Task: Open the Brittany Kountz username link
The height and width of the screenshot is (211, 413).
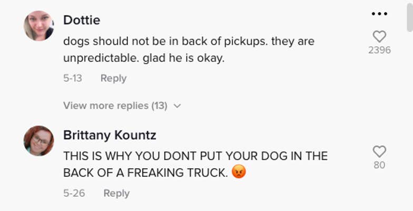Action: click(x=110, y=135)
